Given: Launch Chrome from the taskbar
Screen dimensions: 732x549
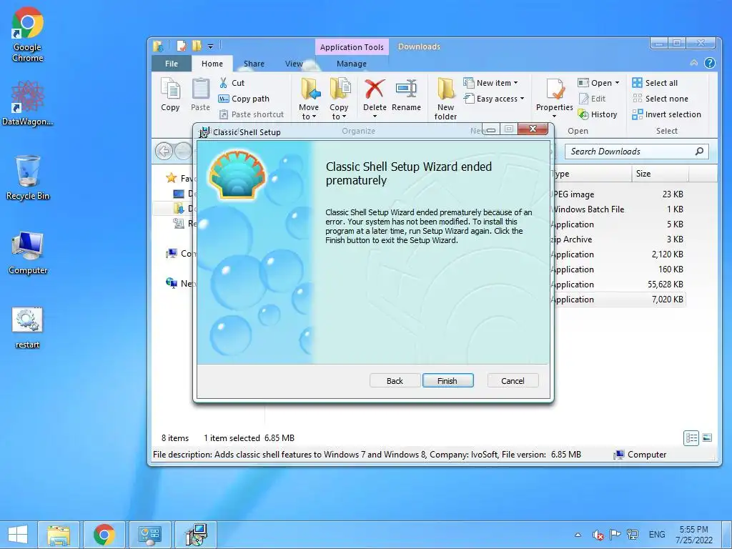Looking at the screenshot, I should [104, 535].
